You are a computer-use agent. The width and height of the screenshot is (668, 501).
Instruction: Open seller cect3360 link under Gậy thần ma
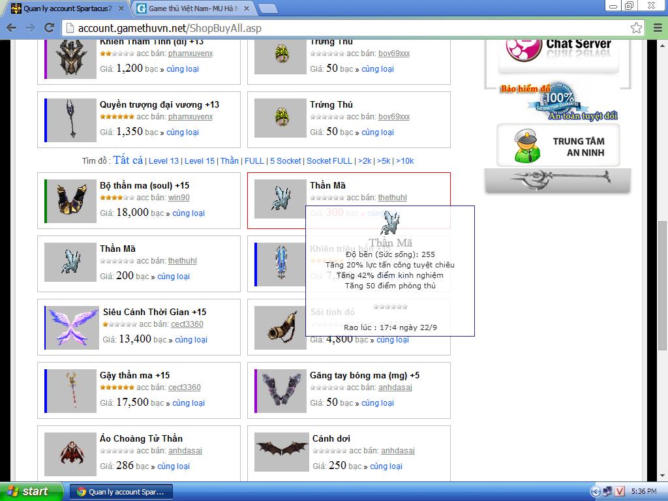pos(185,387)
